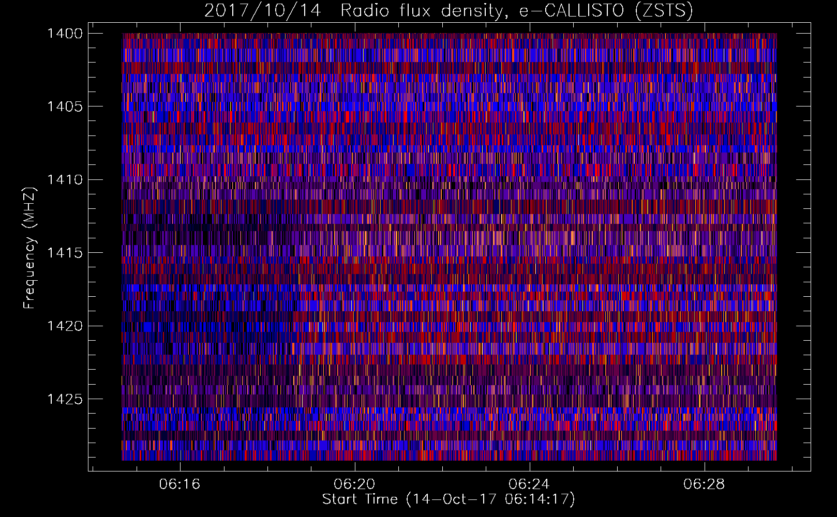Click the Start Time axis caption
The height and width of the screenshot is (517, 837).
point(449,499)
